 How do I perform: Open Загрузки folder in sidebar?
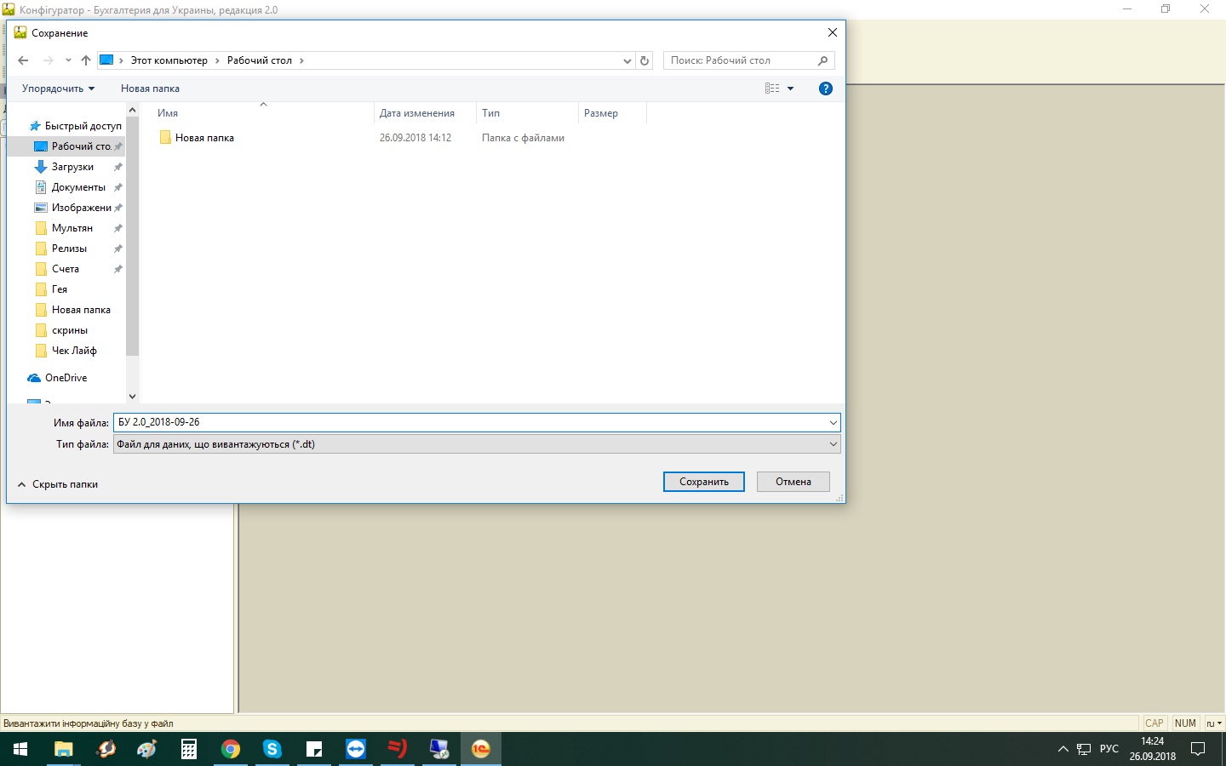pos(73,167)
